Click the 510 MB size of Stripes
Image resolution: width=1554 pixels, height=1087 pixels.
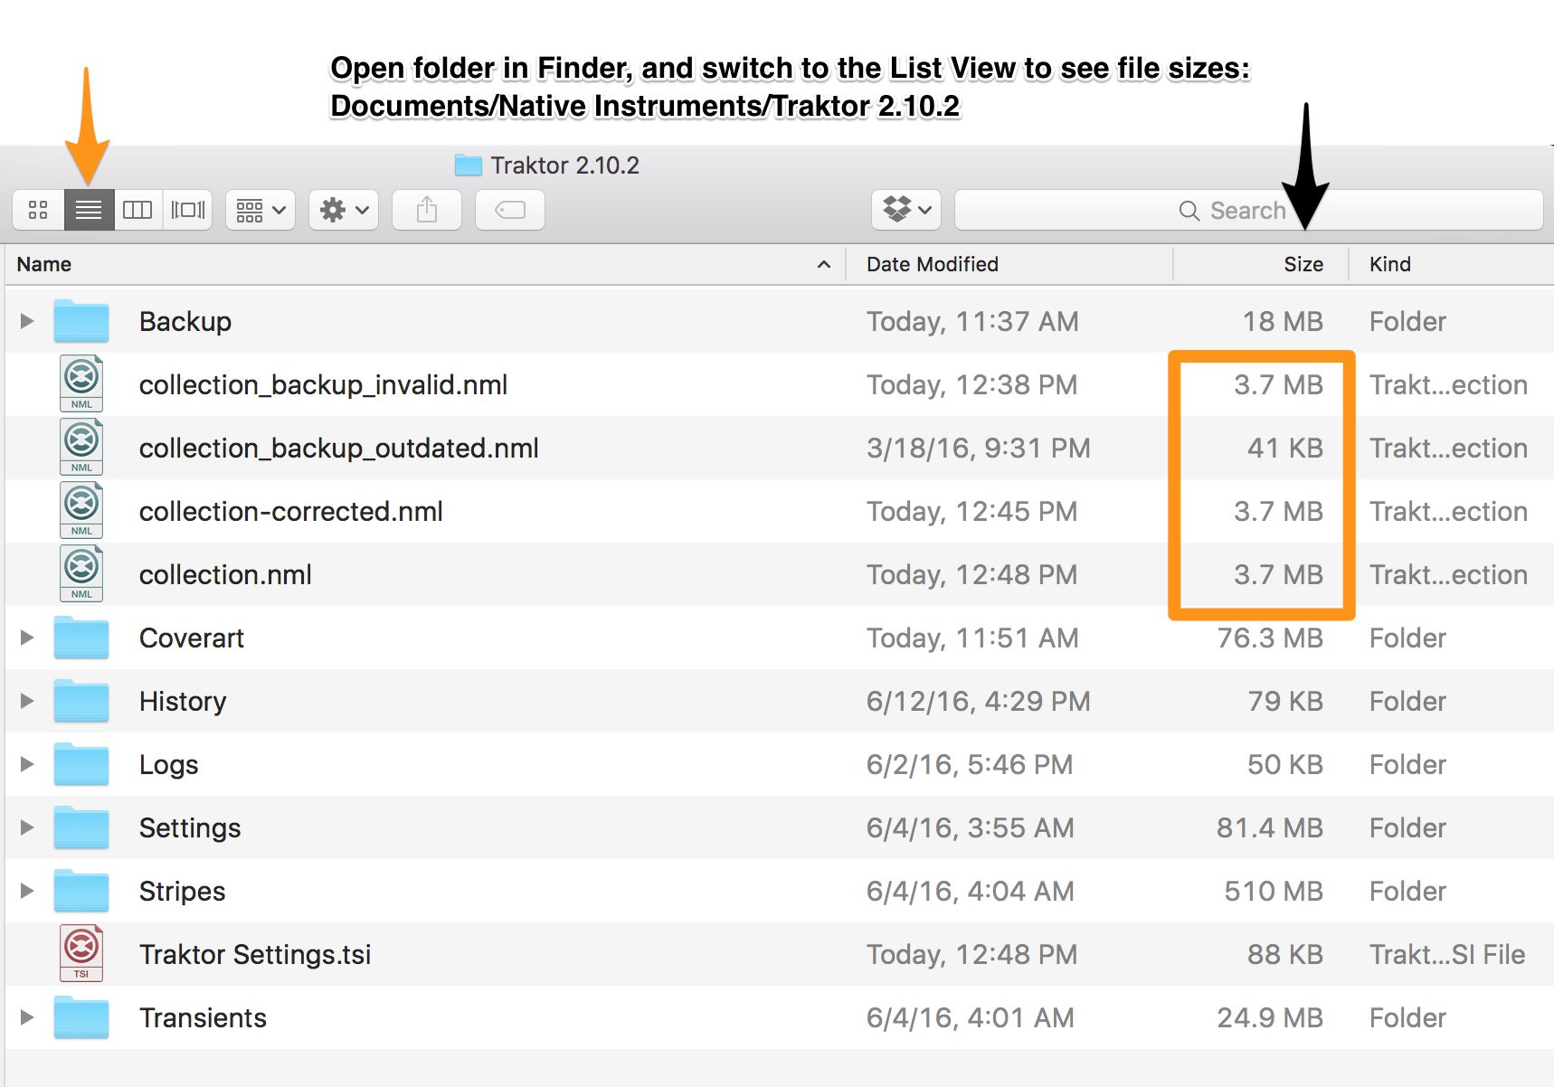click(x=1274, y=892)
